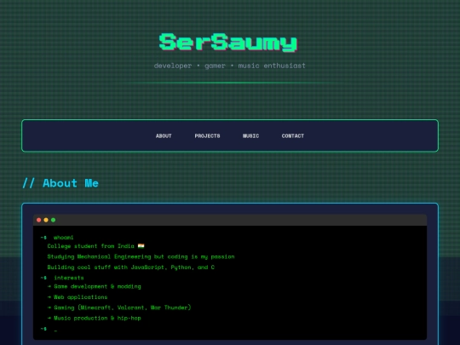Image resolution: width=460 pixels, height=345 pixels.
Task: Click the blinking cursor prompt line
Action: (x=49, y=330)
